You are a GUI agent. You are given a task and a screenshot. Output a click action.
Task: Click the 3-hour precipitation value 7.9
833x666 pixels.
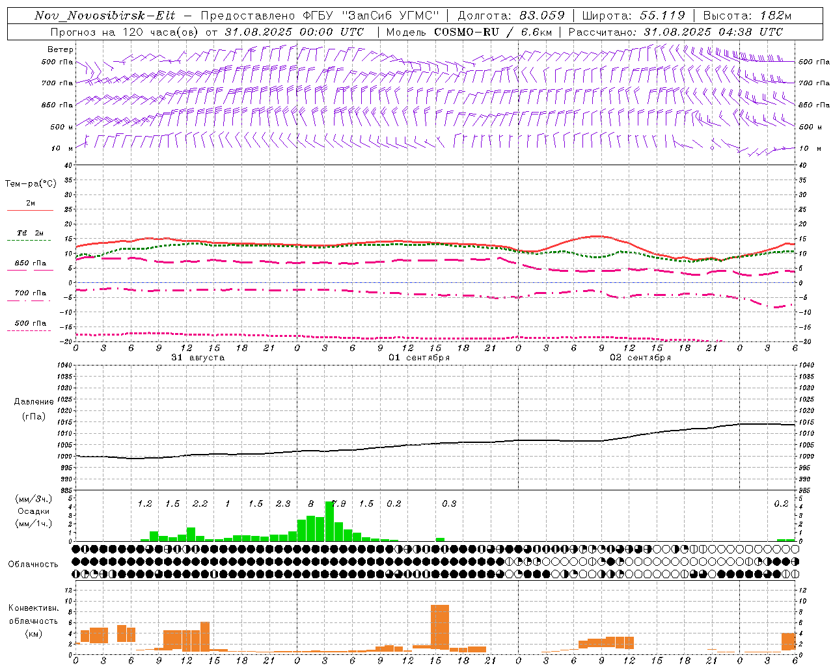coord(338,503)
